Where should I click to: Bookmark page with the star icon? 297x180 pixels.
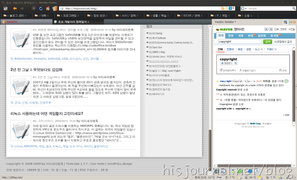point(227,8)
